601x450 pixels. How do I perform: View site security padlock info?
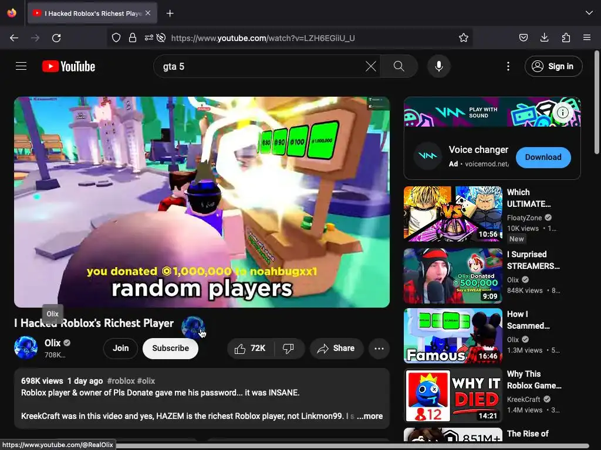pos(133,37)
